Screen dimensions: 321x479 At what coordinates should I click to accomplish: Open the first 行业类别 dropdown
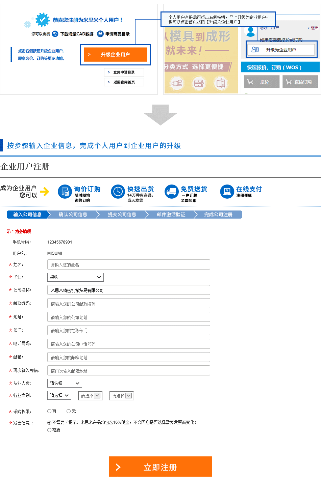click(x=59, y=395)
